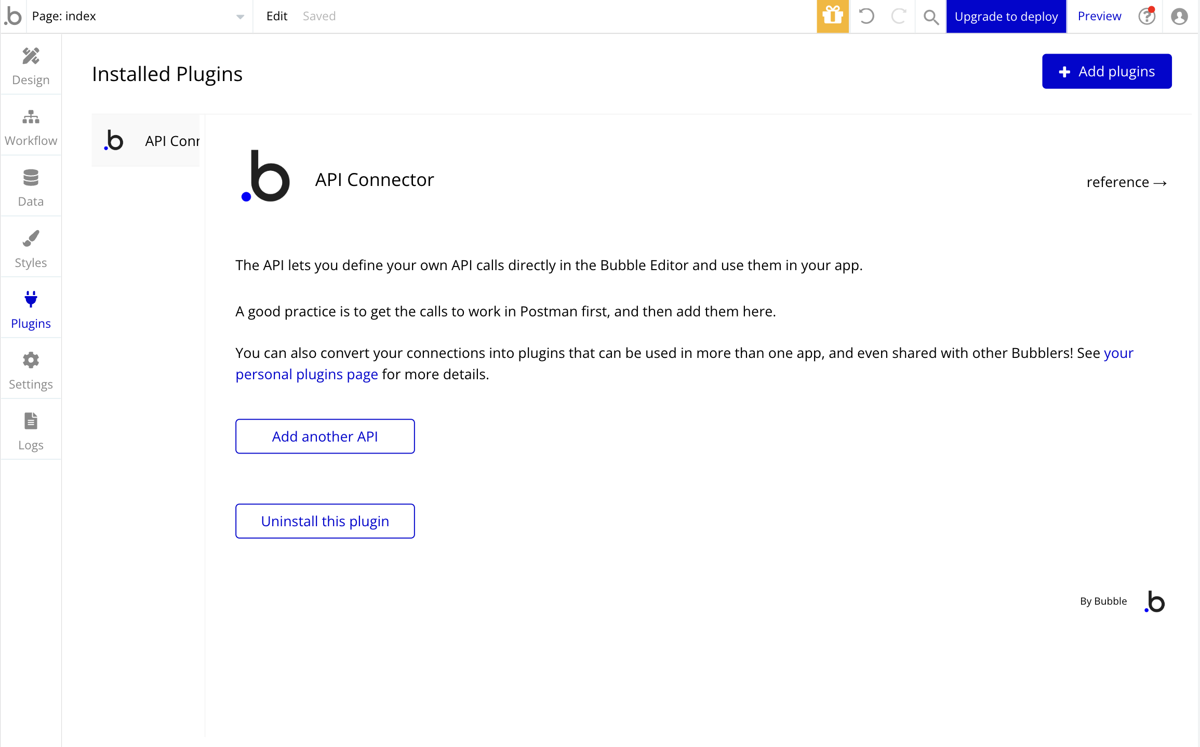This screenshot has height=747, width=1200.
Task: Click Add another API button
Action: point(325,436)
